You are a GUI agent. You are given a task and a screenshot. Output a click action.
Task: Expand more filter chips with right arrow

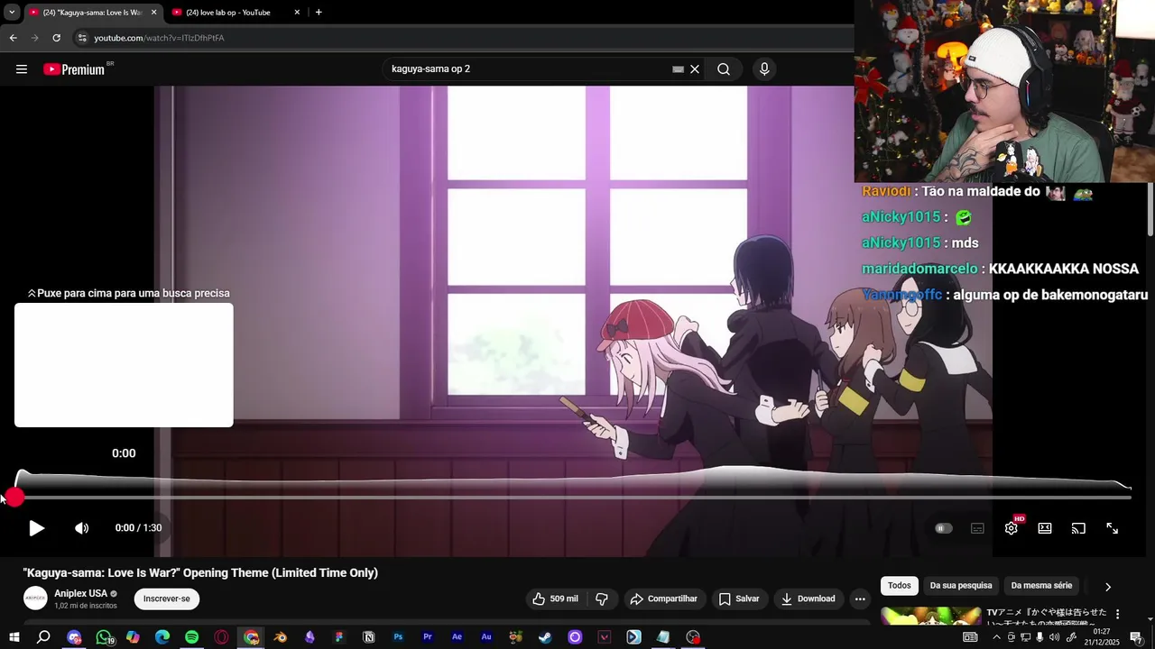(x=1108, y=587)
